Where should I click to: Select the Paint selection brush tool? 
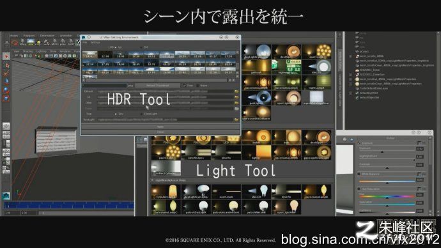click(6, 74)
